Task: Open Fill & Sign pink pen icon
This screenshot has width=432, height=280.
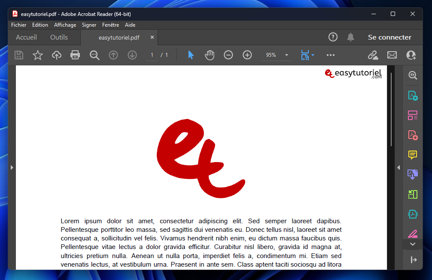Action: point(412,234)
